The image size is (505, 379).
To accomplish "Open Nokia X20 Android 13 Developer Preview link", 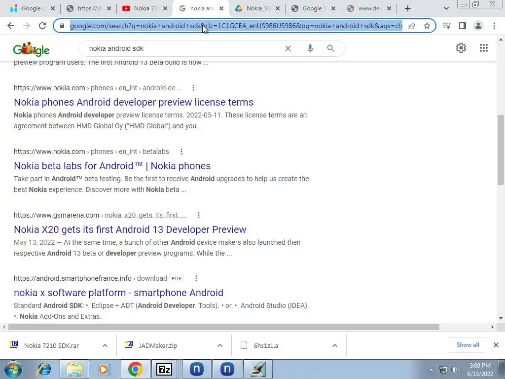I will [130, 229].
